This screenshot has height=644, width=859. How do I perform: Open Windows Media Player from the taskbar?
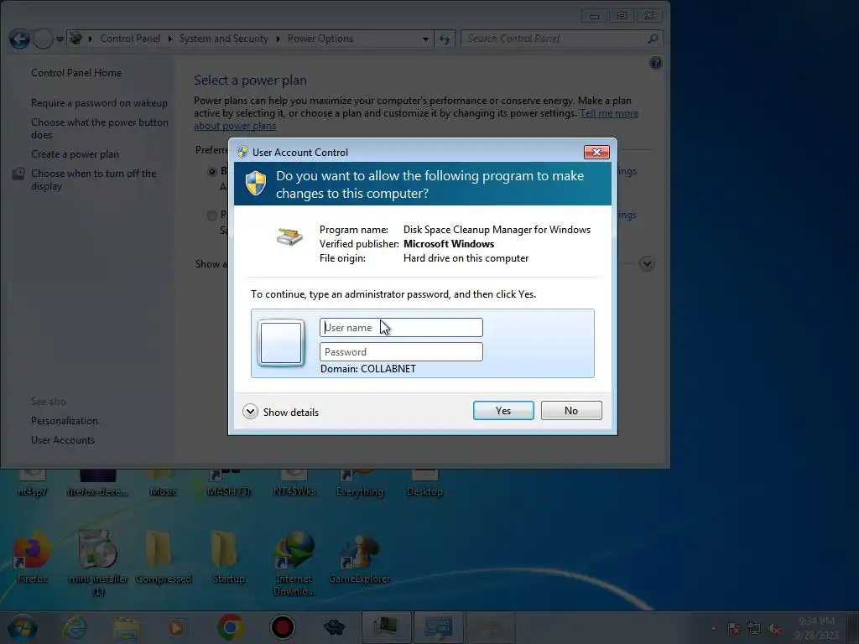(176, 627)
